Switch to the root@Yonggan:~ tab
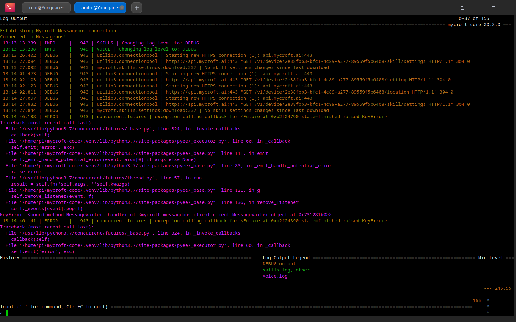 (46, 8)
